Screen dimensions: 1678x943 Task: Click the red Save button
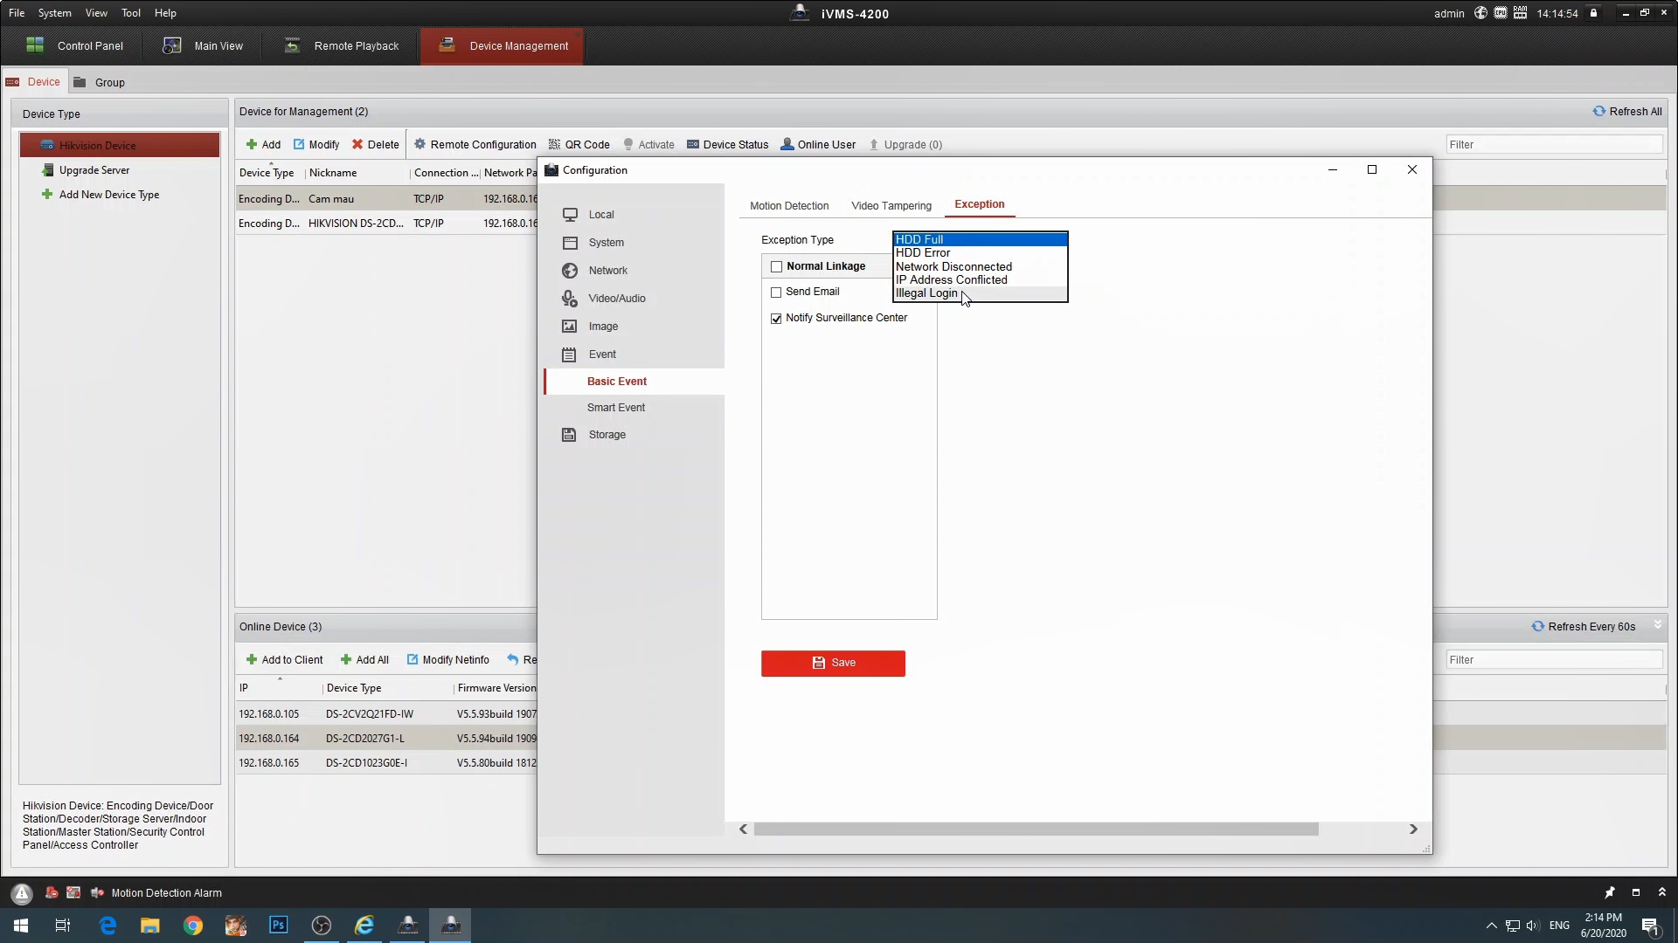pos(833,664)
